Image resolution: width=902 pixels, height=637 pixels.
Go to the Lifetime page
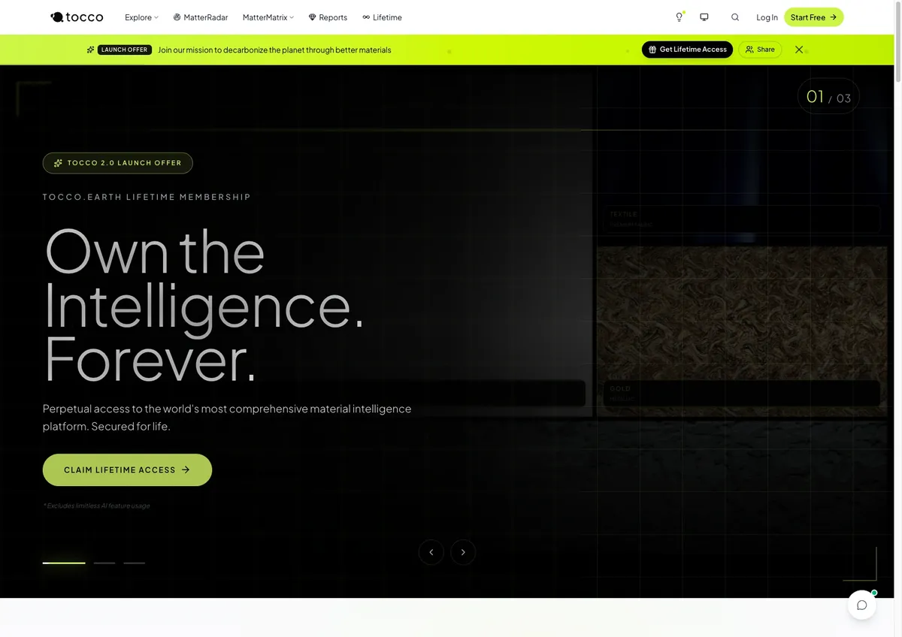382,17
